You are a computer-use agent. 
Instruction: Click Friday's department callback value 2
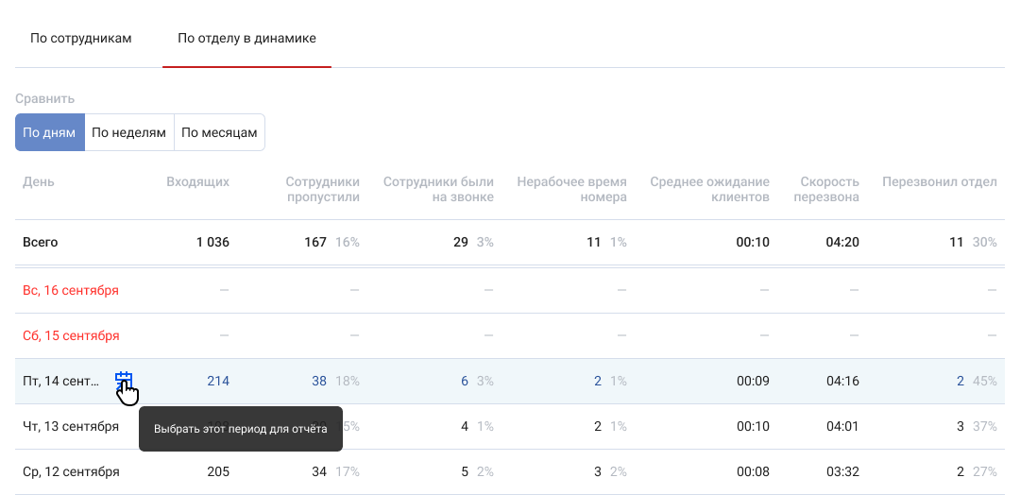click(x=960, y=382)
